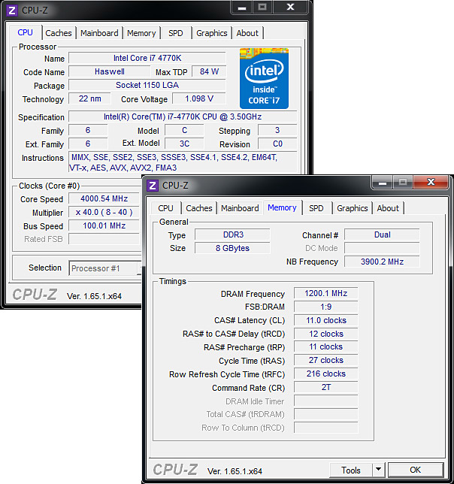Click the memory type value 'DDR3'
Screen dimensions: 454x484
[x=233, y=234]
